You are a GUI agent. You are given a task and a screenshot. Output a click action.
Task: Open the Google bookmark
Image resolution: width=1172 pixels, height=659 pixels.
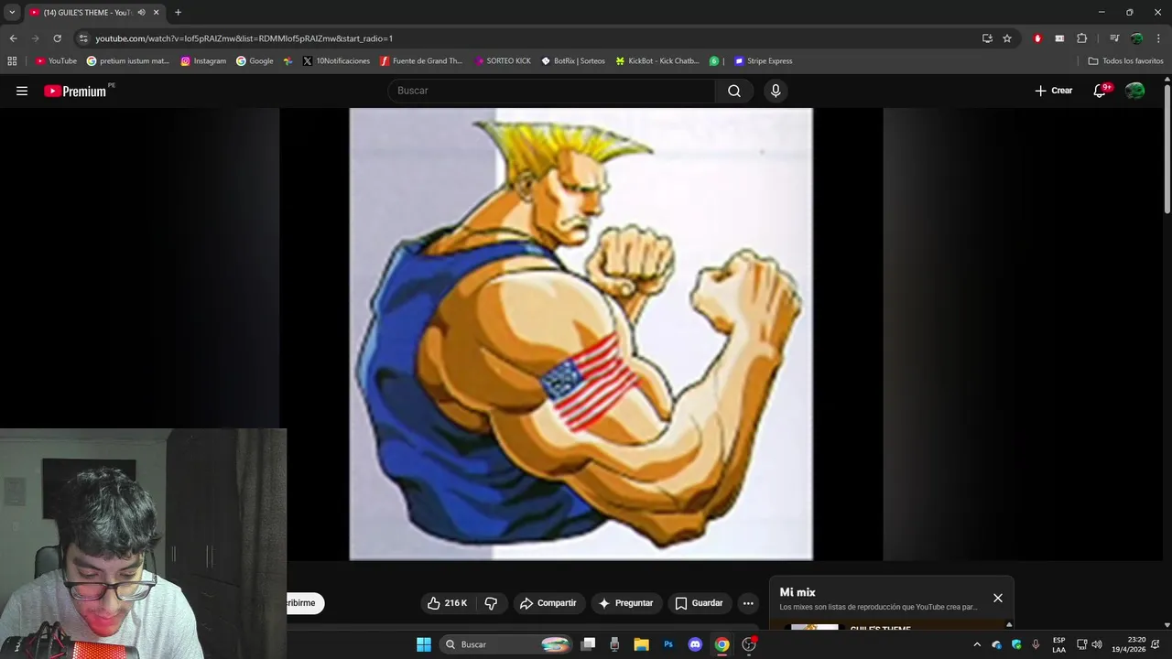click(255, 61)
